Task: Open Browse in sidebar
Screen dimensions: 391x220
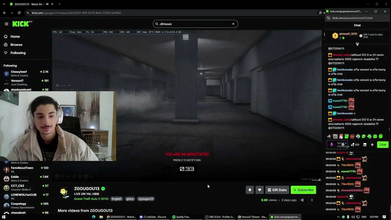Action: click(x=13, y=45)
